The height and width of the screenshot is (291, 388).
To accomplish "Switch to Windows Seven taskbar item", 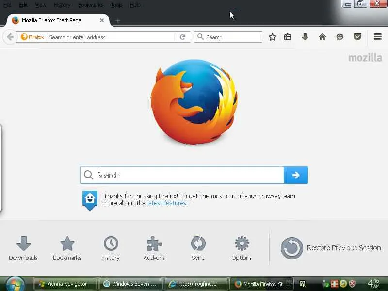I will coord(130,284).
